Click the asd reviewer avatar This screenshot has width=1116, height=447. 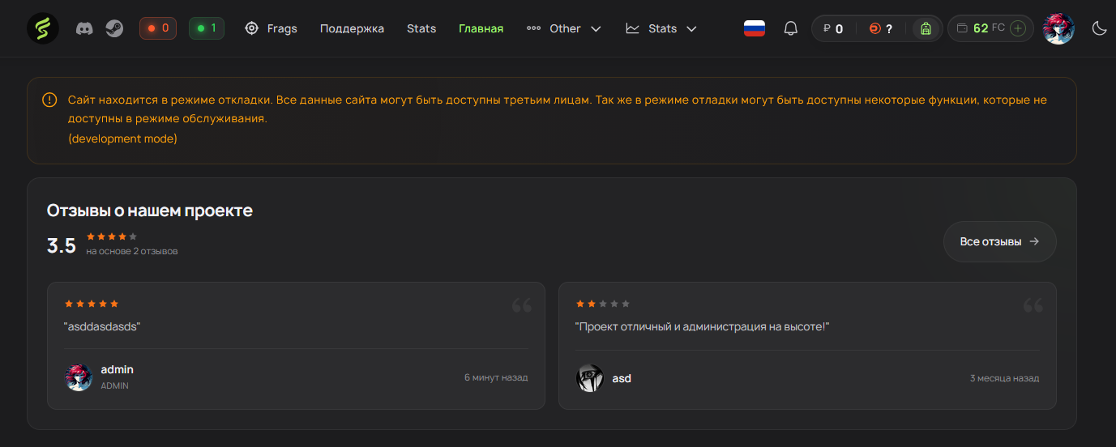tap(590, 378)
